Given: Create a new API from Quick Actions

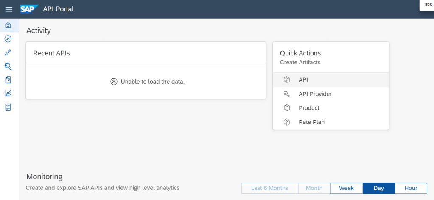Looking at the screenshot, I should tap(303, 79).
